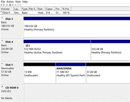Select the Disk 4 label panel
The image size is (130, 102).
pyautogui.click(x=12, y=50)
